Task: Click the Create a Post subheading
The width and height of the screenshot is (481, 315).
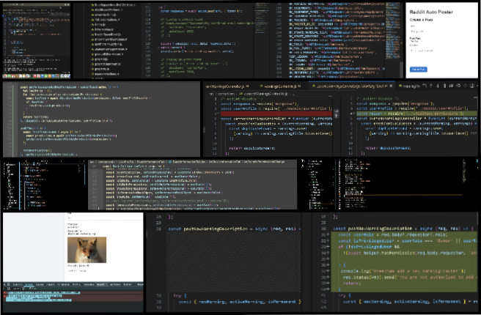Action: 421,20
